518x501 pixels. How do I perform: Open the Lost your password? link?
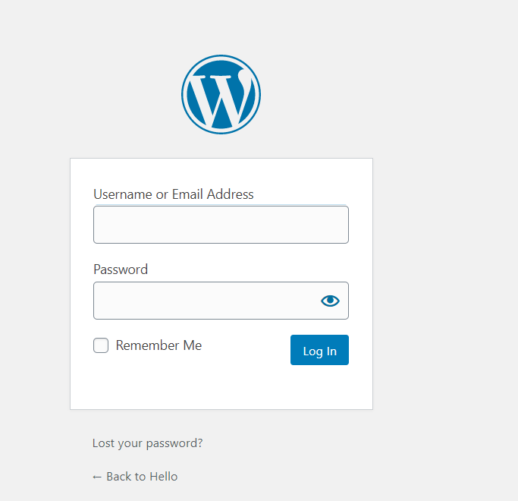click(147, 443)
